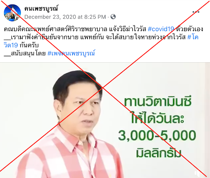
Task: Follow the #เพจคนเพชรบูรณ์ hashtag
Action: (x=71, y=53)
